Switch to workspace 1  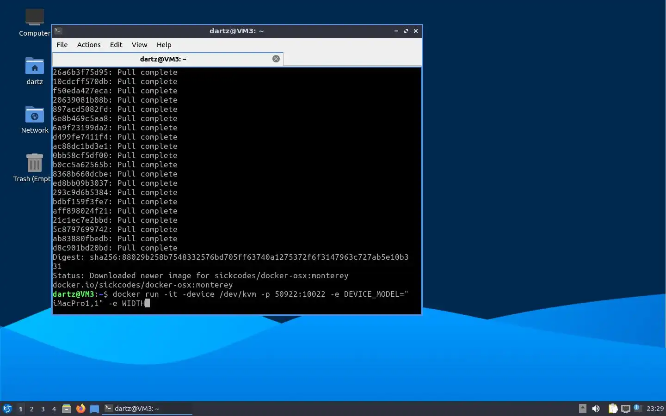(20, 409)
